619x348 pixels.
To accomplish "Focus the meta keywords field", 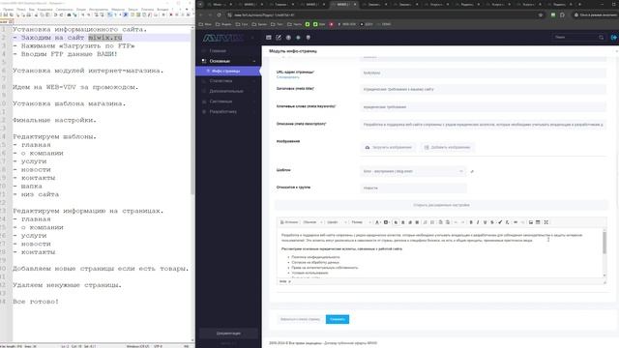I will [x=484, y=107].
